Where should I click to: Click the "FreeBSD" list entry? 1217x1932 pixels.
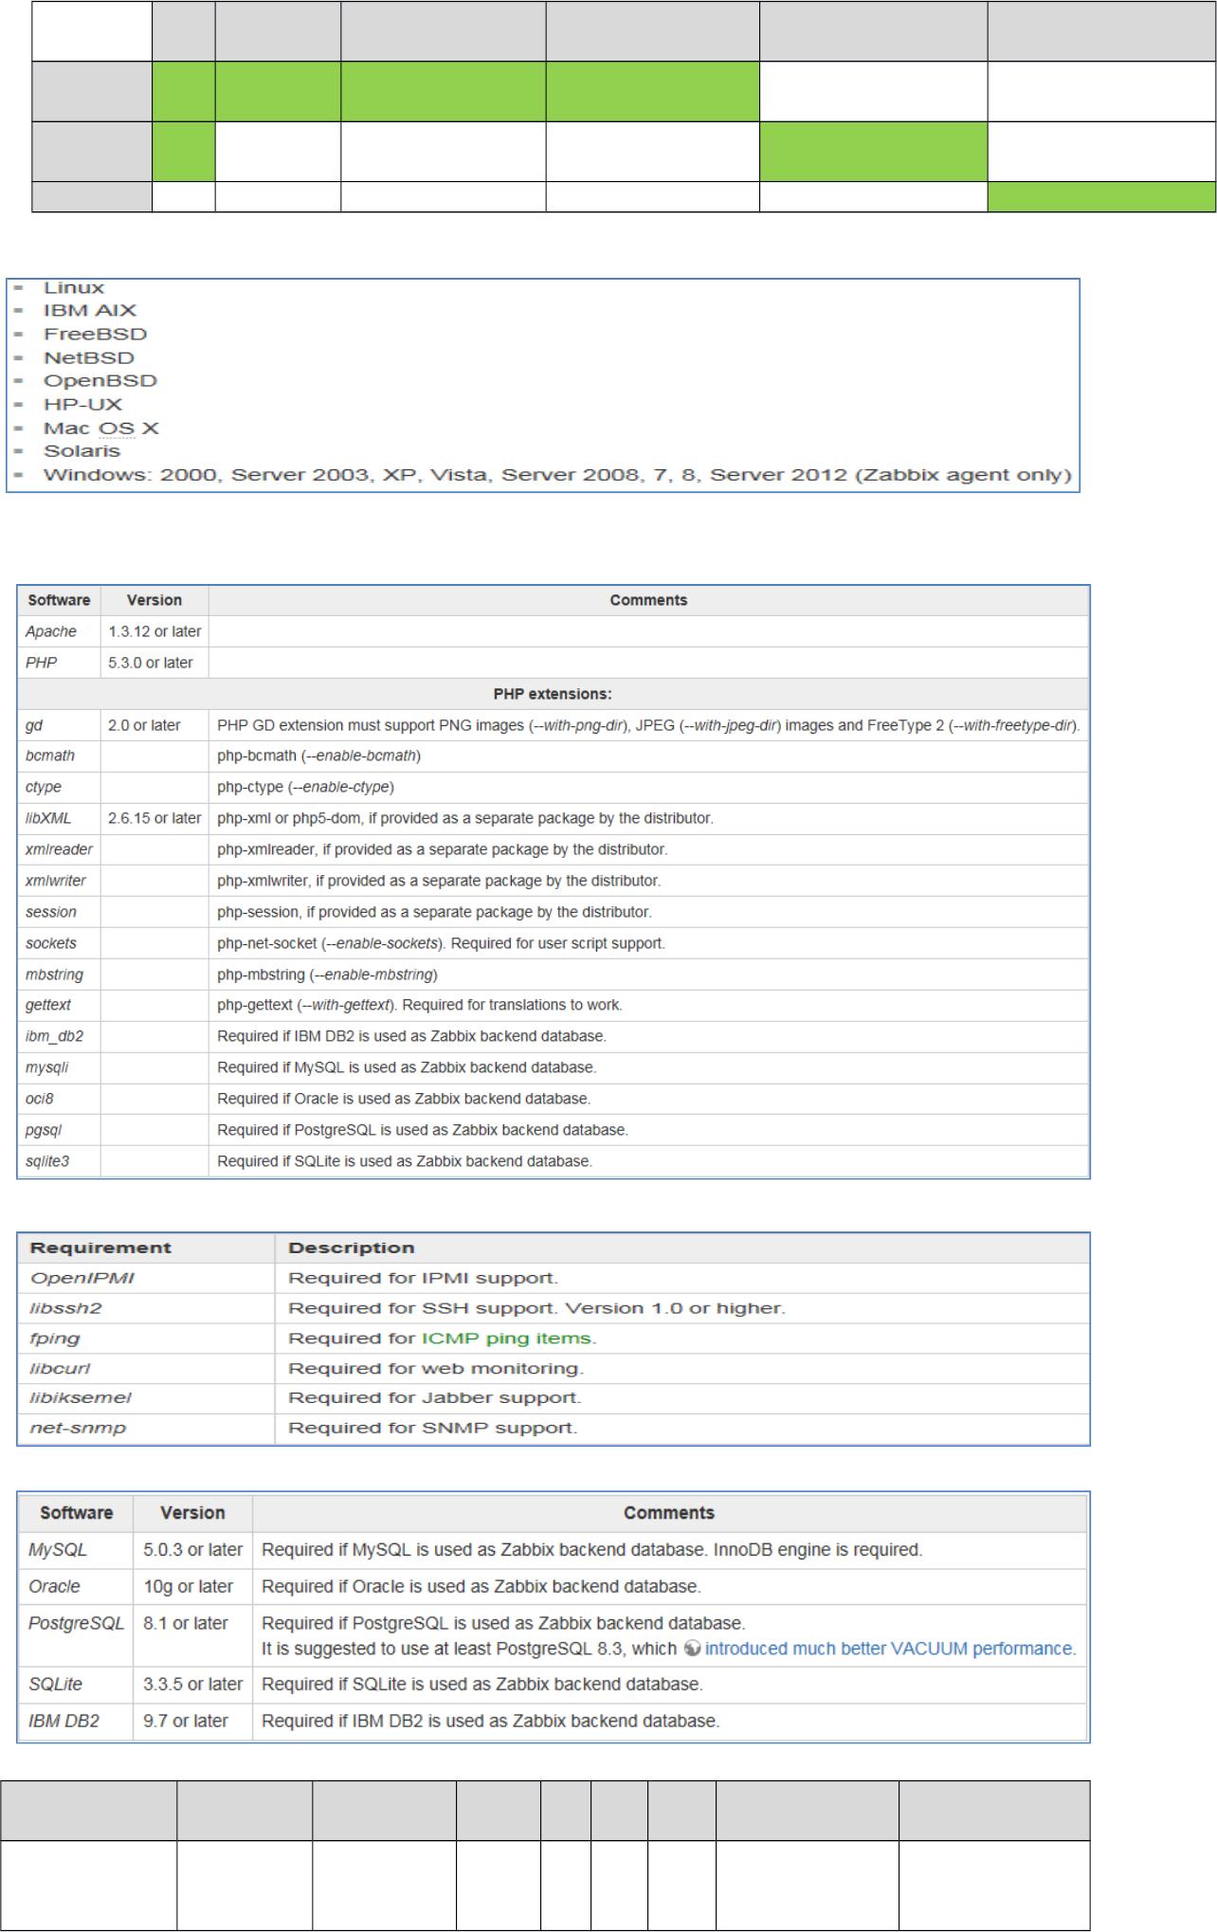95,334
